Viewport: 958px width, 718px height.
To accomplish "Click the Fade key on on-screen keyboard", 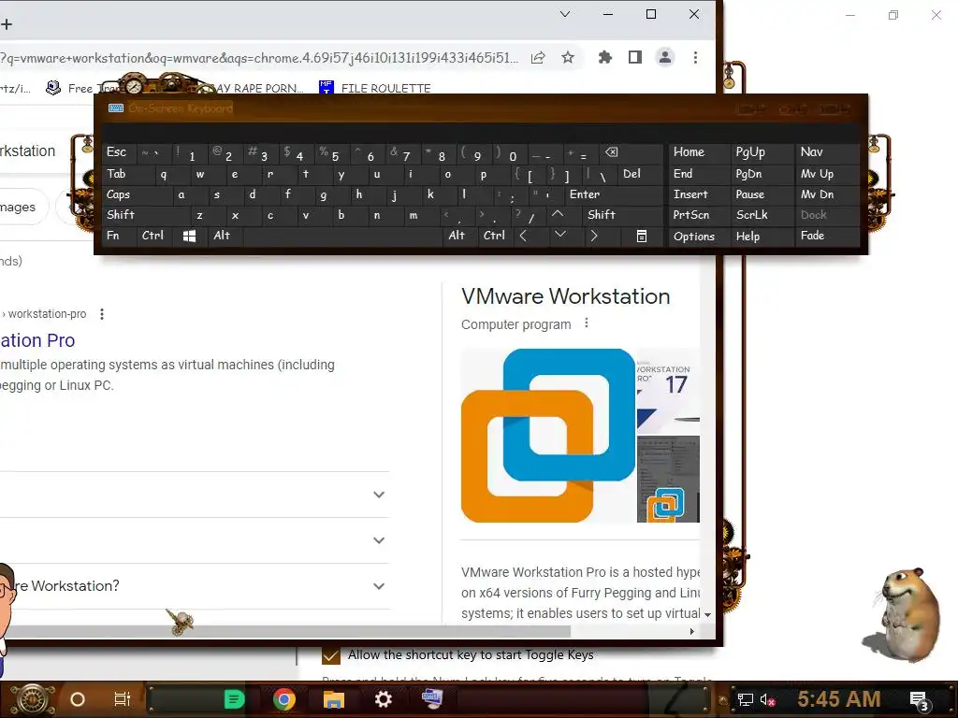I will tap(827, 237).
